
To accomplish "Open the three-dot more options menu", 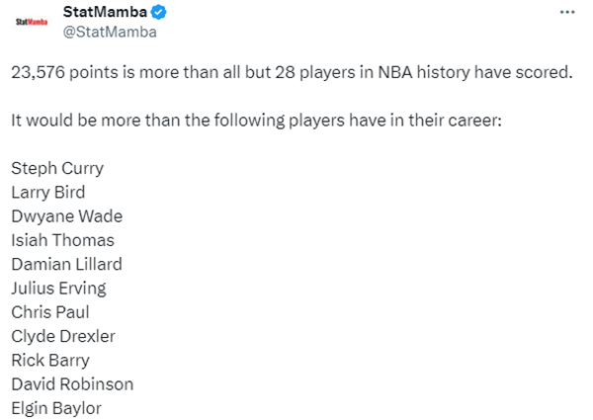I will (x=566, y=12).
